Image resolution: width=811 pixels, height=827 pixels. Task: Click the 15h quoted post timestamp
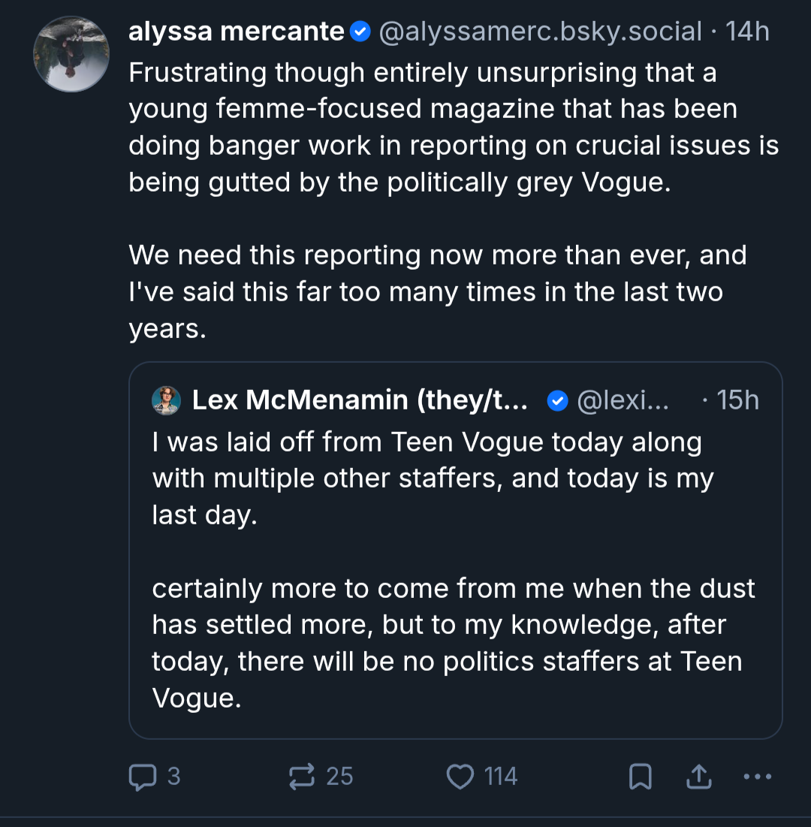tap(737, 400)
